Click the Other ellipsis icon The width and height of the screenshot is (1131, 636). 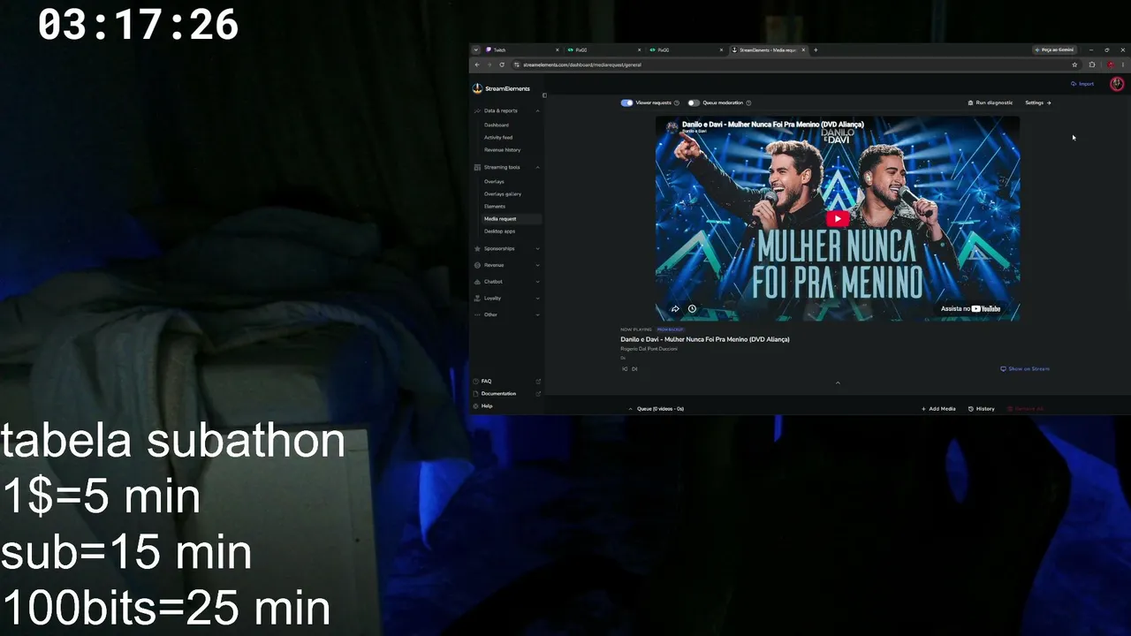pyautogui.click(x=477, y=314)
